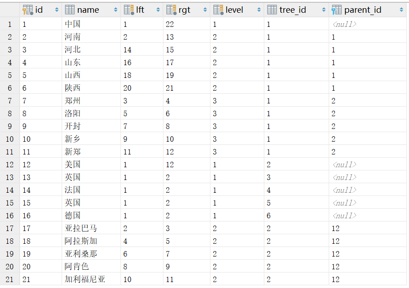Select lft value 16 in 山东 row
This screenshot has width=409, height=288.
point(142,62)
